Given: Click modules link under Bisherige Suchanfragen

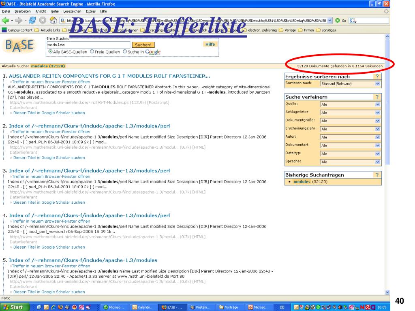Looking at the screenshot, I should pos(302,182).
